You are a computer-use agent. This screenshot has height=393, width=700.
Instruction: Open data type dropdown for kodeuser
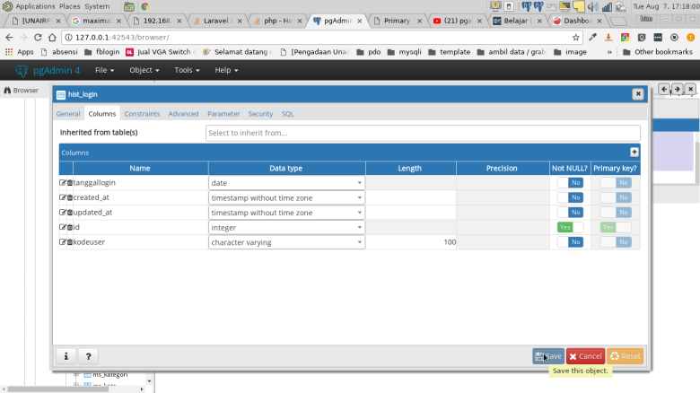(x=287, y=242)
